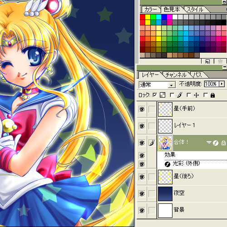Toggle the link box on 背景 layer
The image size is (227, 227).
152,210
